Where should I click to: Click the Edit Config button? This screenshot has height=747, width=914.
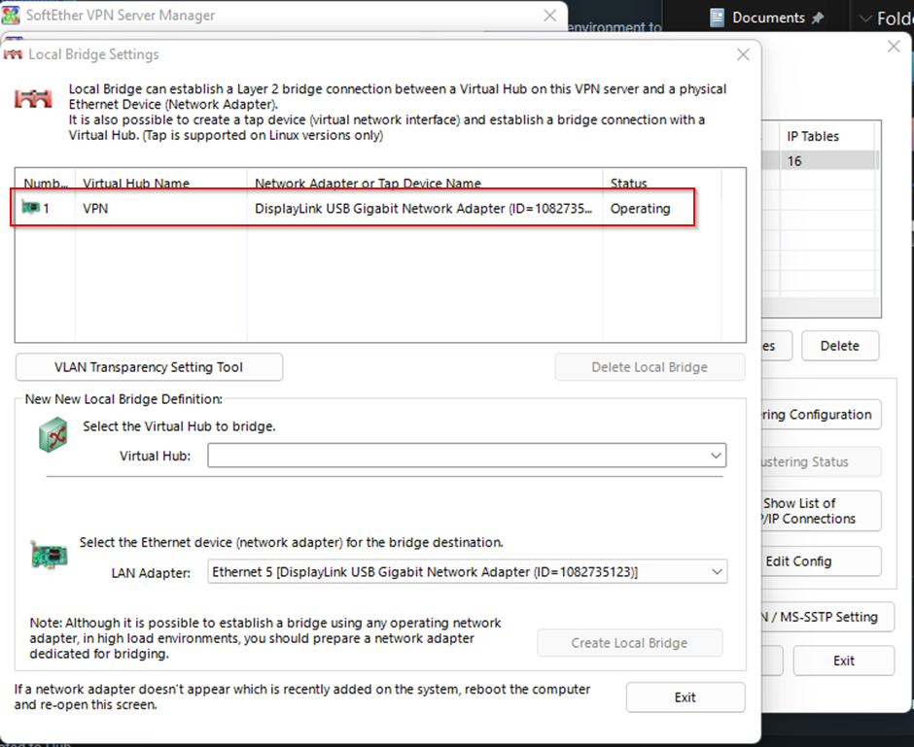pyautogui.click(x=821, y=561)
